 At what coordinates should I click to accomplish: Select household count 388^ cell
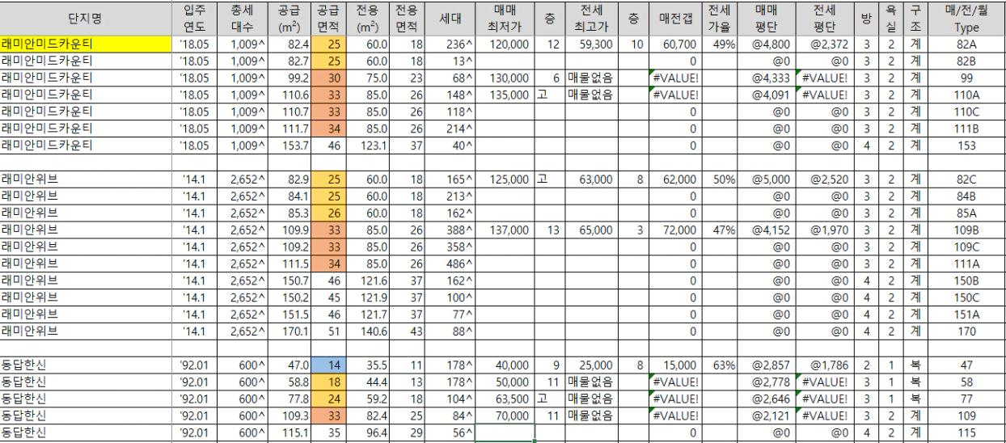pyautogui.click(x=449, y=230)
